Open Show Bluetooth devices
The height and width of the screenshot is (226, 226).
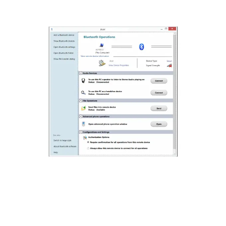[x=64, y=41]
